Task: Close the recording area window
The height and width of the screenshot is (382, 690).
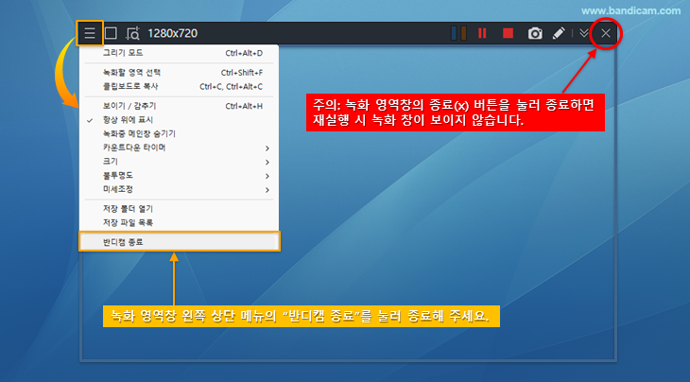Action: 606,33
